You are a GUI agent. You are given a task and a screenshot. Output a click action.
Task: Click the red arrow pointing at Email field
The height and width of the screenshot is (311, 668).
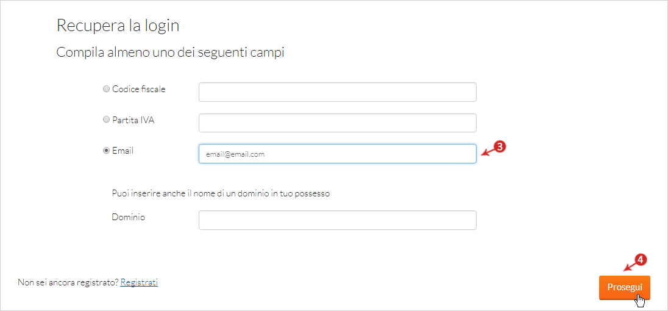pos(488,152)
